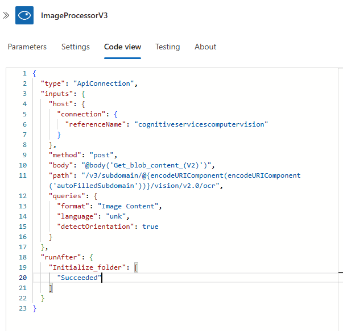Image resolution: width=343 pixels, height=331 pixels.
Task: Click the "Succeeded" value on line 20
Action: [79, 278]
